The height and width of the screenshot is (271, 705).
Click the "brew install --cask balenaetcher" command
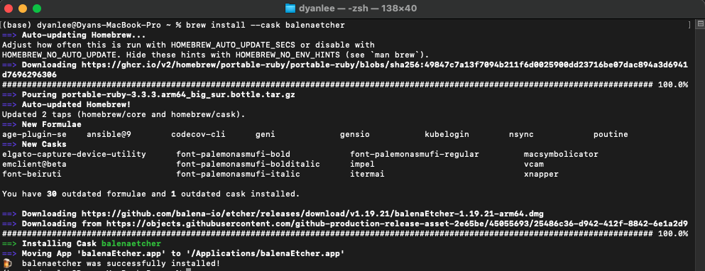coord(266,26)
